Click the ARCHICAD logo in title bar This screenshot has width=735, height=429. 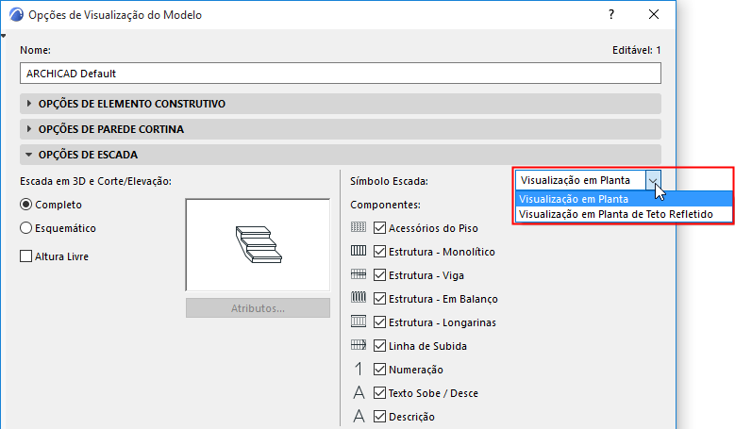(16, 14)
